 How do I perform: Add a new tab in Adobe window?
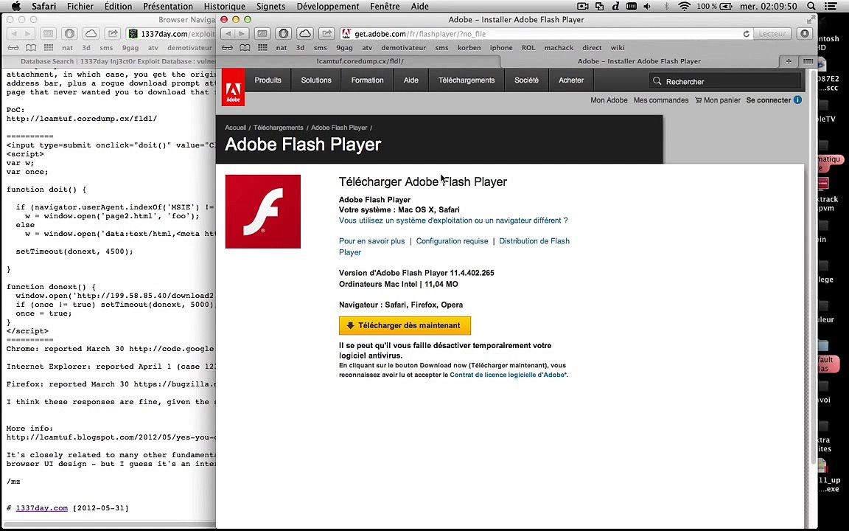pyautogui.click(x=789, y=61)
